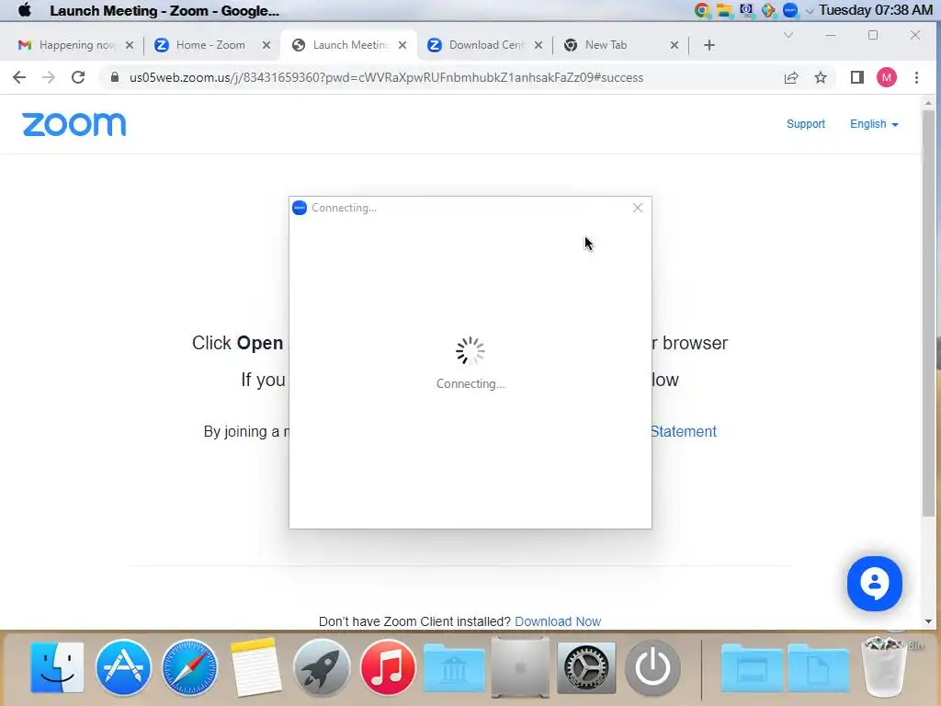This screenshot has height=706, width=941.
Task: Open the Support link
Action: [x=805, y=124]
